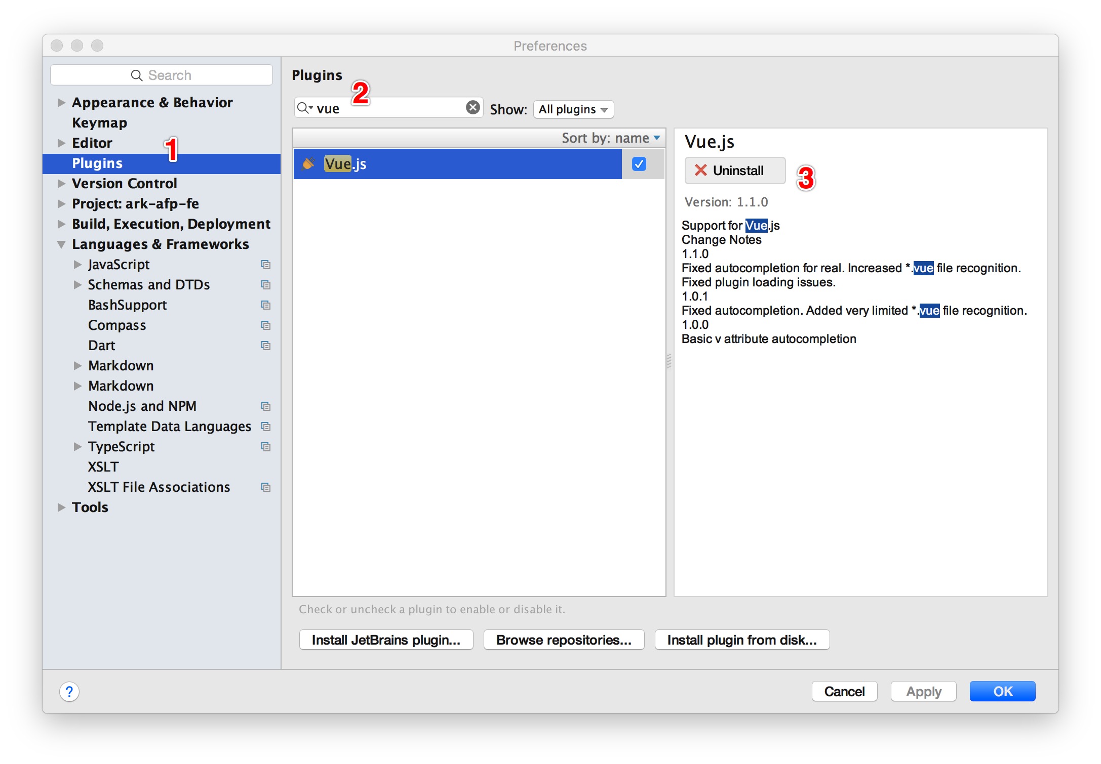Image resolution: width=1101 pixels, height=764 pixels.
Task: Click the Vue.js plugin plug icon
Action: (308, 163)
